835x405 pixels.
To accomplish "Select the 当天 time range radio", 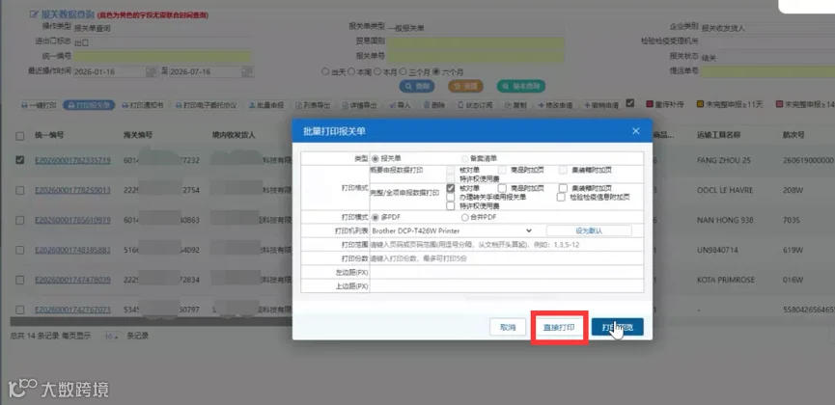I will tap(325, 71).
